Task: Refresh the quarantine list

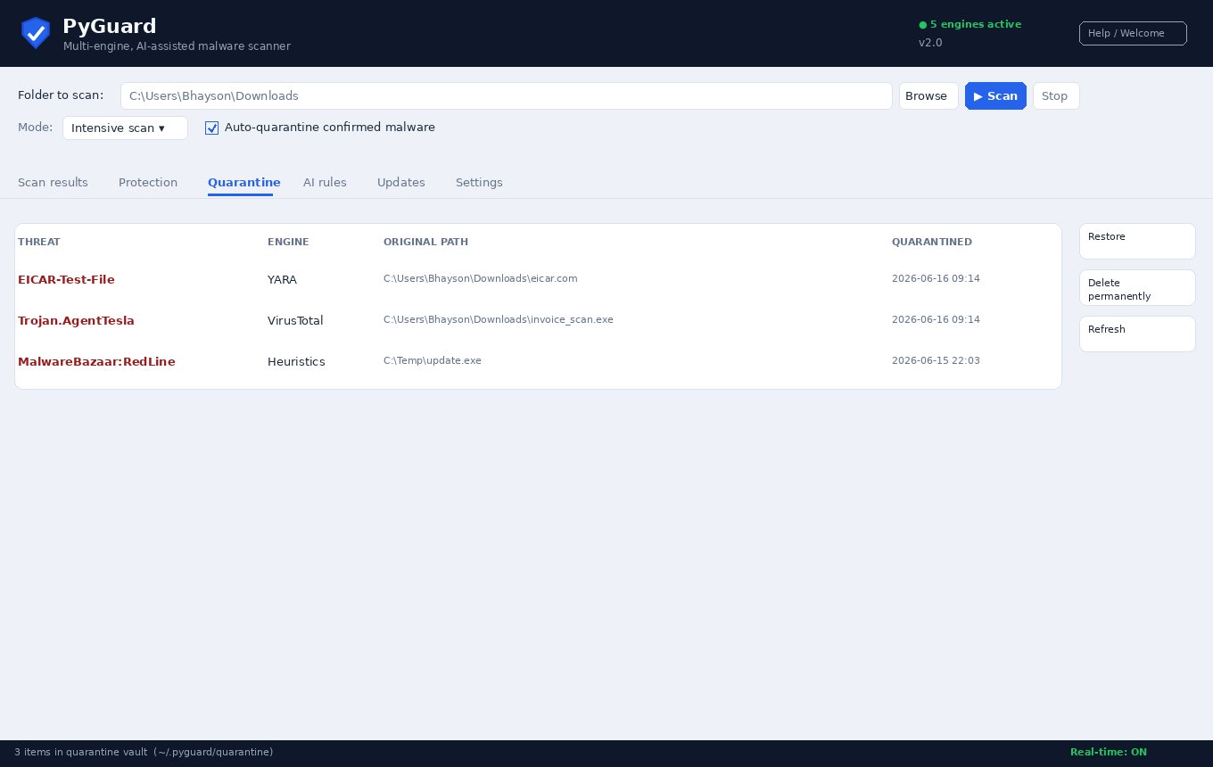Action: click(x=1137, y=334)
